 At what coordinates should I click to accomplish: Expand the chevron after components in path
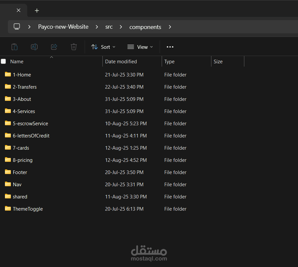pos(170,27)
